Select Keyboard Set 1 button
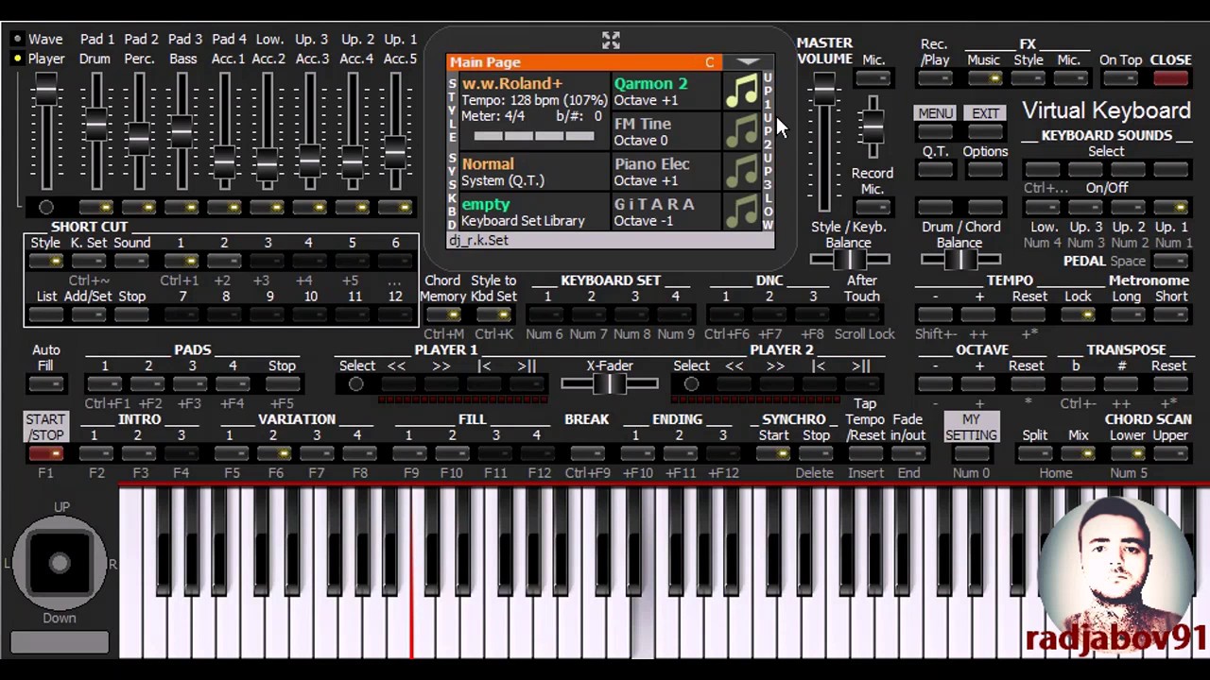The height and width of the screenshot is (680, 1210). [546, 315]
